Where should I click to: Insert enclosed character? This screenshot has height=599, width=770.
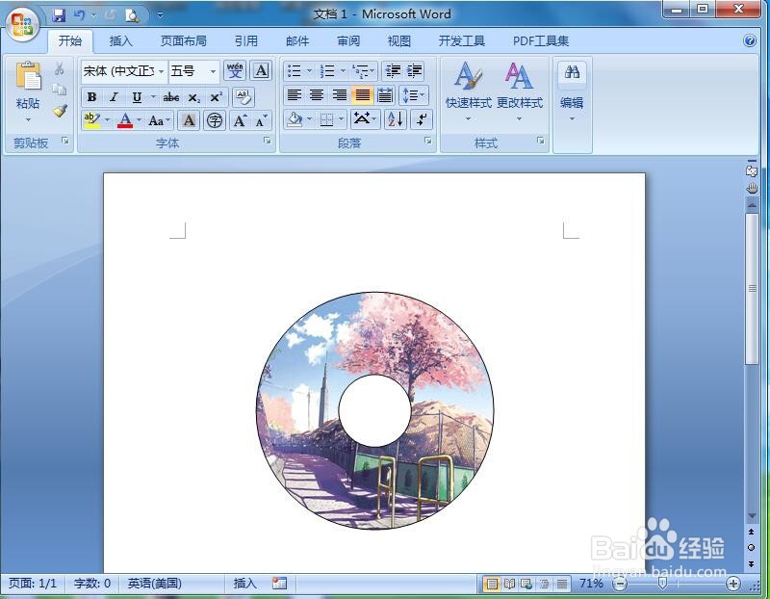pyautogui.click(x=215, y=120)
